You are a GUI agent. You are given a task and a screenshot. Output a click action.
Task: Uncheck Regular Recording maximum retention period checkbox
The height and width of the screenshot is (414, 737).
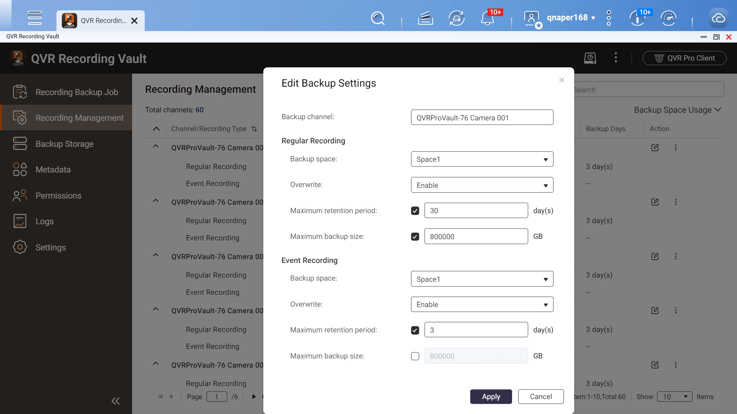[x=415, y=211]
